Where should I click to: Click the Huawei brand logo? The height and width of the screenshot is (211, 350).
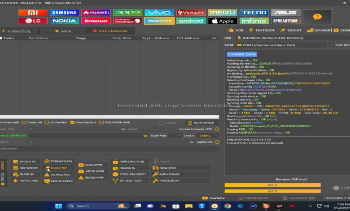[96, 13]
